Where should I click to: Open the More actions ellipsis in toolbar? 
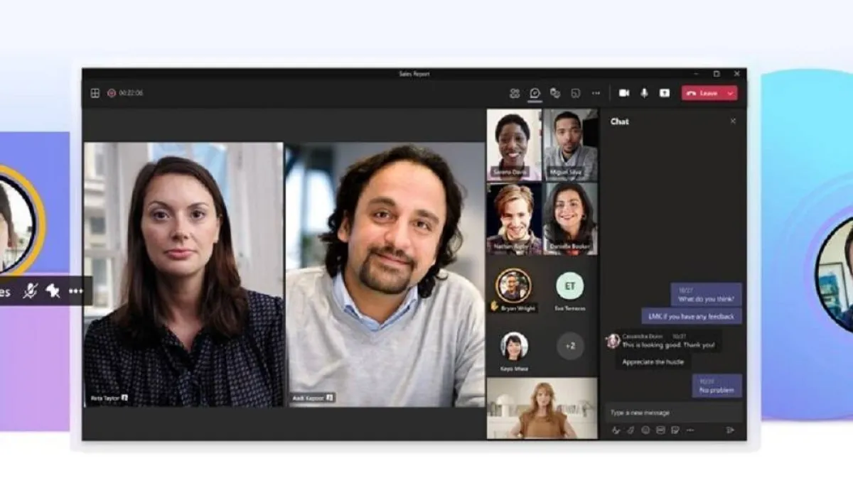point(596,93)
